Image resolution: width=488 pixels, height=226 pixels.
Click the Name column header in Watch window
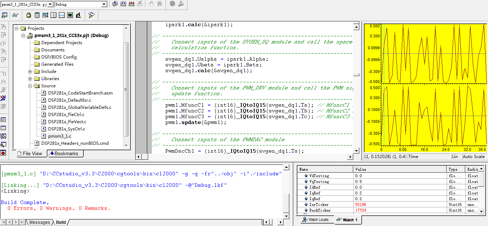[325, 169]
